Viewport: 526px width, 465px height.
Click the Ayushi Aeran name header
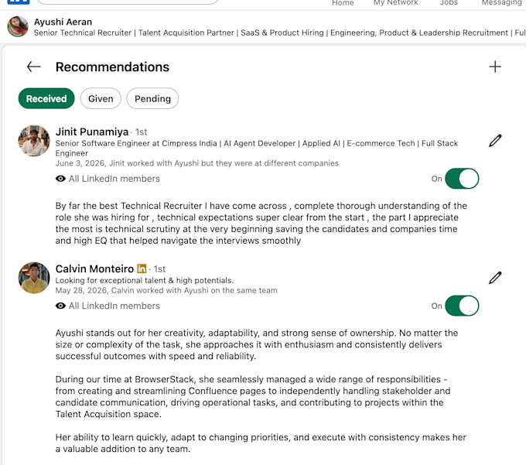point(63,22)
